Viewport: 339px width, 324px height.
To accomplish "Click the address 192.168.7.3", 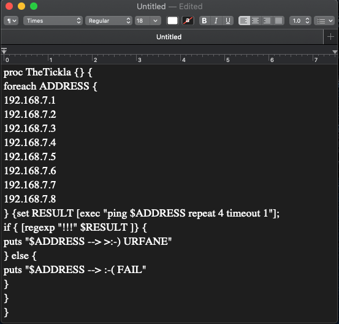I will (x=30, y=129).
